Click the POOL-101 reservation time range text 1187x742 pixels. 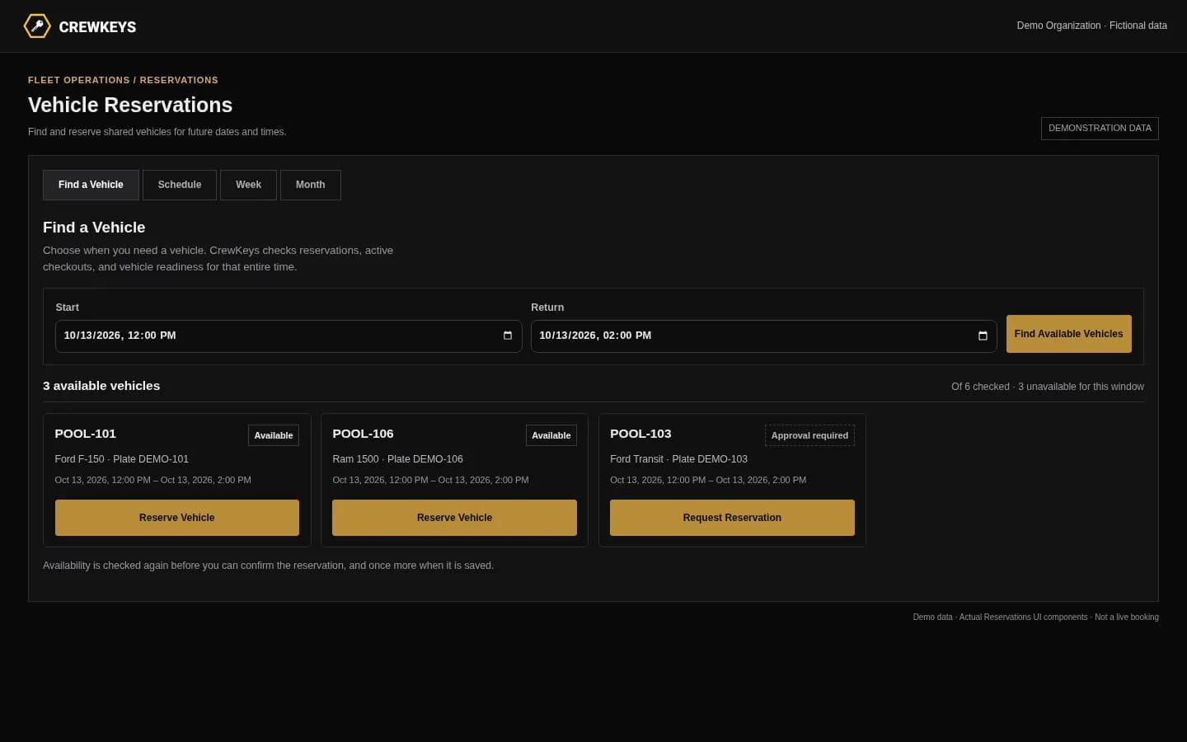[x=153, y=480]
